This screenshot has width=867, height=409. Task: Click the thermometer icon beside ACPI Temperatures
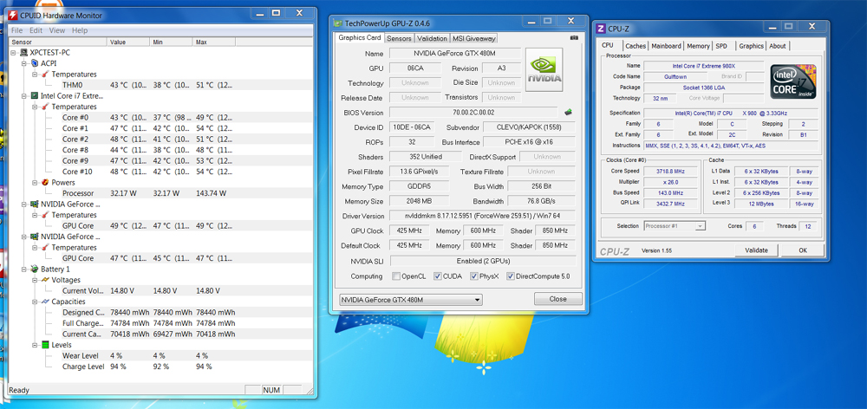(45, 74)
